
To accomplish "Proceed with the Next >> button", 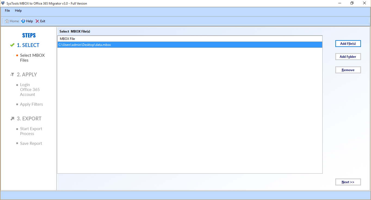I will click(348, 182).
